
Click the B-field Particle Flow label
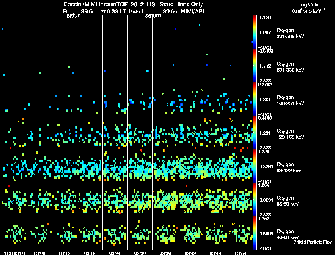coord(313,242)
